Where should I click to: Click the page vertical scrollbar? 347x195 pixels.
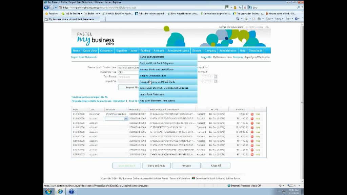[x=302, y=102]
